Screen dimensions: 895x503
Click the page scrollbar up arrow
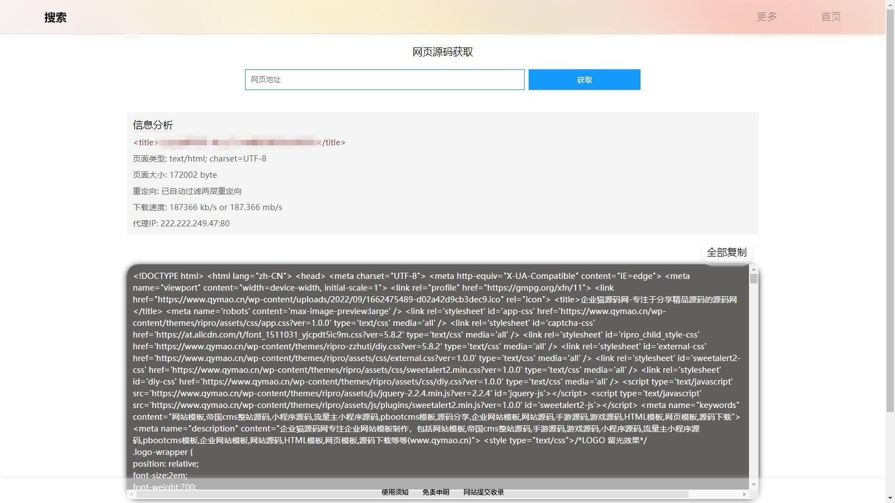click(890, 4)
